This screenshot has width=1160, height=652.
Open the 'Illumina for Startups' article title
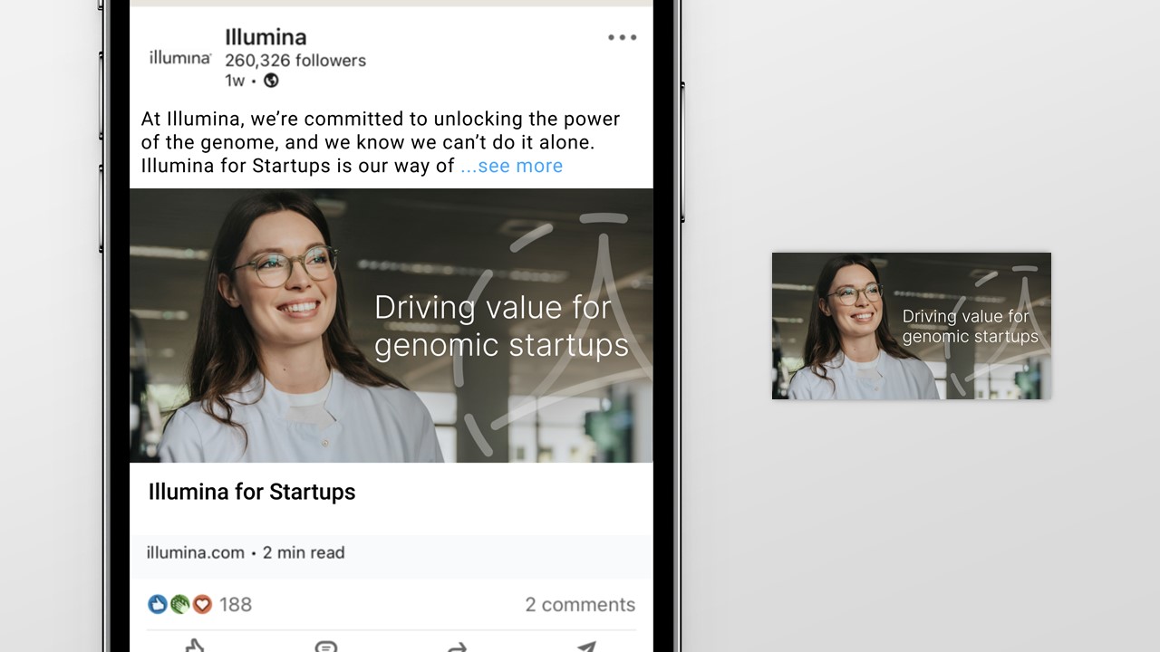tap(252, 492)
